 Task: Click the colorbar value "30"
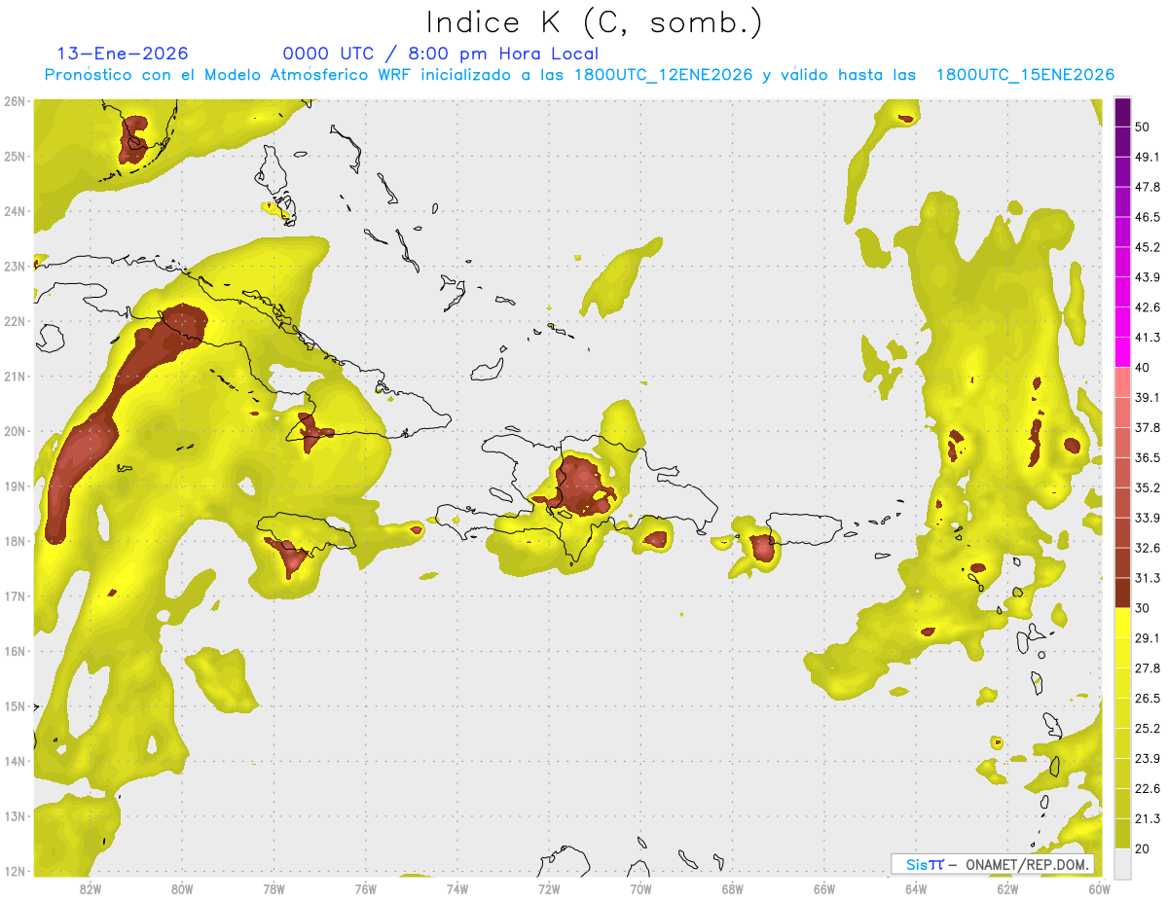click(x=1143, y=608)
